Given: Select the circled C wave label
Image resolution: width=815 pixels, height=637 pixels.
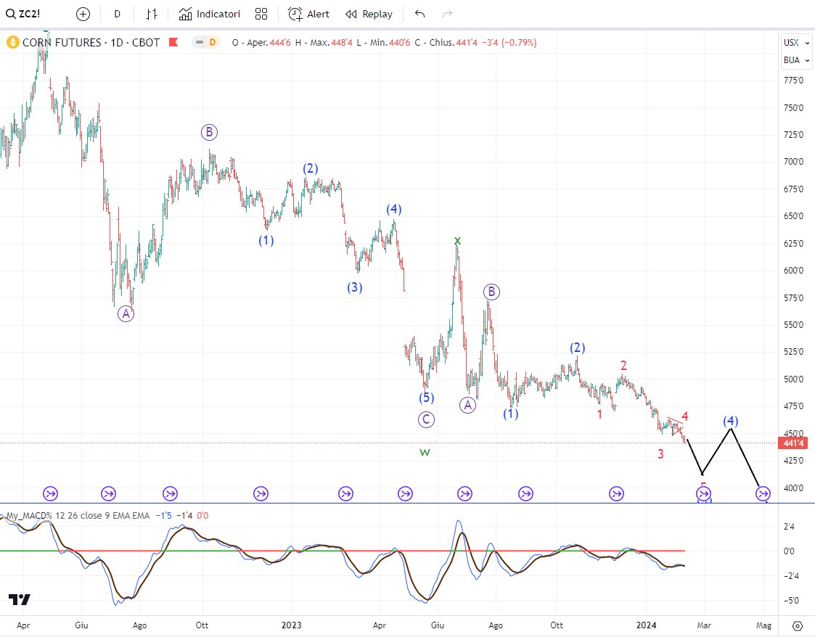Looking at the screenshot, I should pos(426,420).
